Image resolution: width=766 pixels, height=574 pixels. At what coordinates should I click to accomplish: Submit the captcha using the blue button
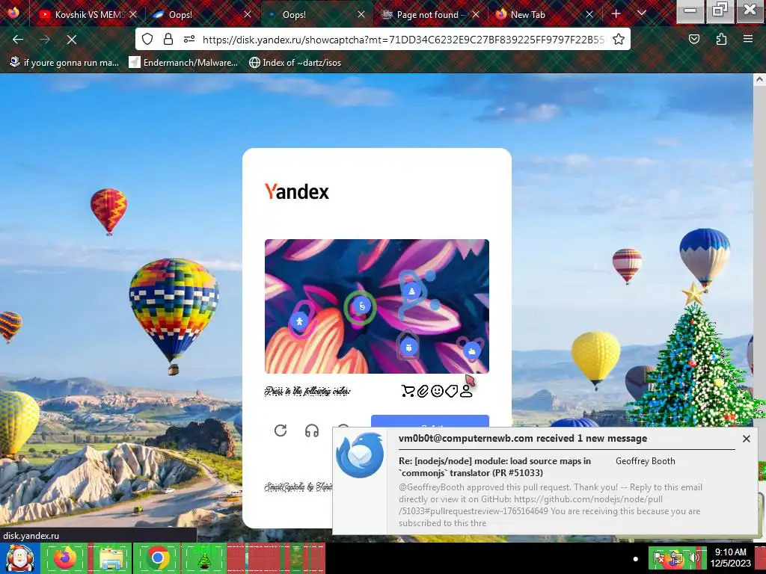tap(430, 422)
